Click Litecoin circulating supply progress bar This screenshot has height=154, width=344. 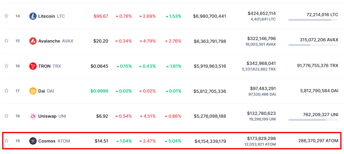pyautogui.click(x=313, y=20)
